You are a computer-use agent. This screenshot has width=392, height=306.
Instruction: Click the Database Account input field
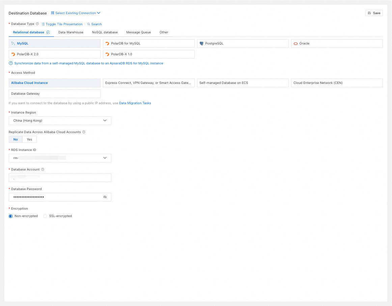pyautogui.click(x=60, y=178)
